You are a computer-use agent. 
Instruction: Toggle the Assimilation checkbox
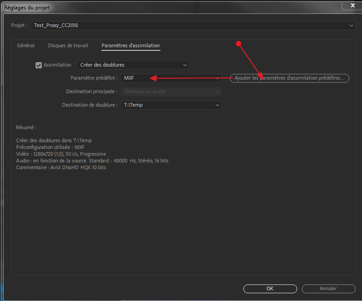point(39,65)
